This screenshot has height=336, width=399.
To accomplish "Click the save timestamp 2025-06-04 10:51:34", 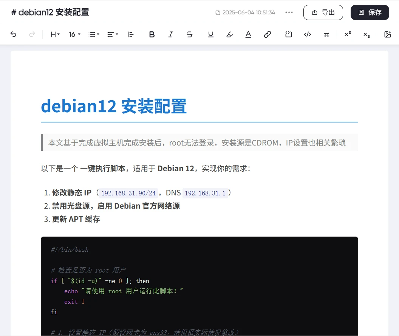I will pos(245,12).
